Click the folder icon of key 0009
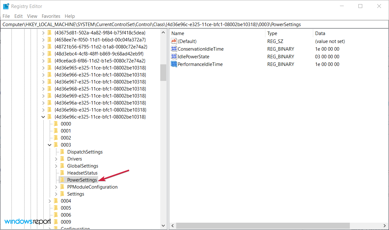The image size is (389, 230). click(56, 222)
